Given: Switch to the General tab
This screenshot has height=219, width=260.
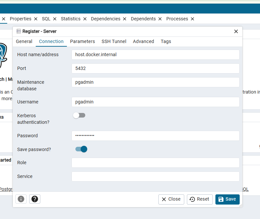Looking at the screenshot, I should click(x=24, y=41).
